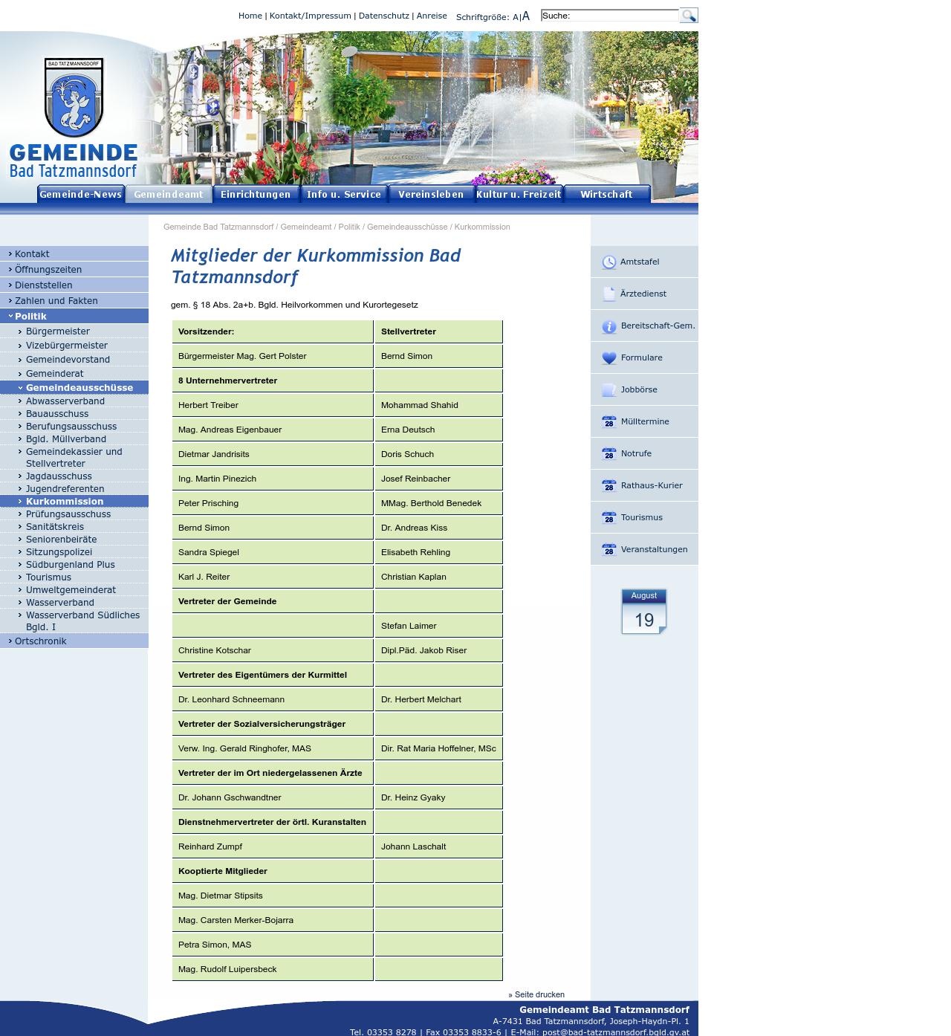Open Seniorenbeiräte submenu item

coord(74,540)
